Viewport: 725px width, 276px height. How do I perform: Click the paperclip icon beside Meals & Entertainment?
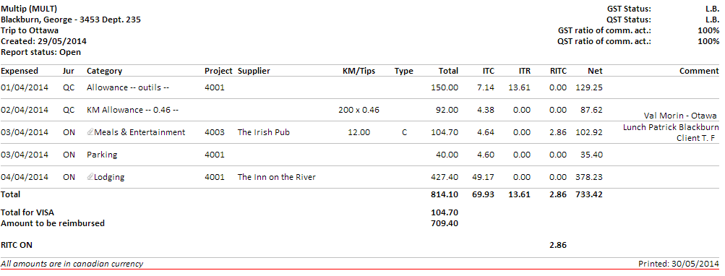[x=90, y=132]
